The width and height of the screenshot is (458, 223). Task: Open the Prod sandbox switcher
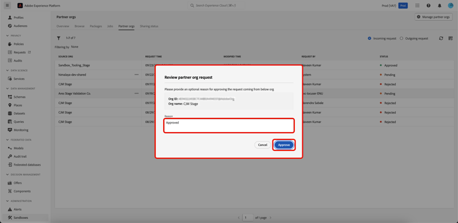coord(403,5)
